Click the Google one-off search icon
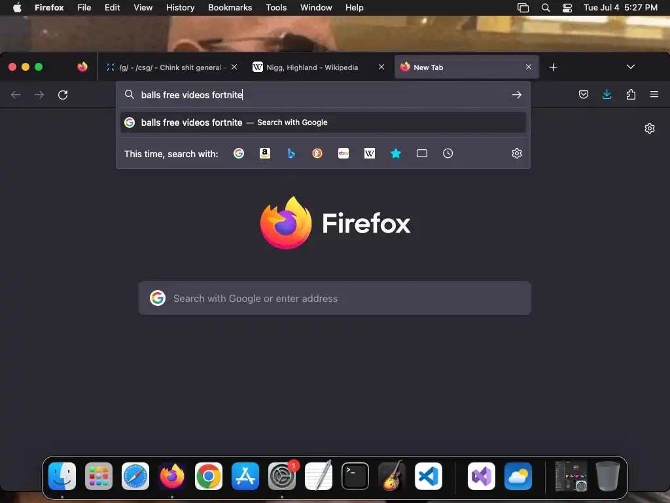Screen dimensions: 670x503 pos(239,153)
